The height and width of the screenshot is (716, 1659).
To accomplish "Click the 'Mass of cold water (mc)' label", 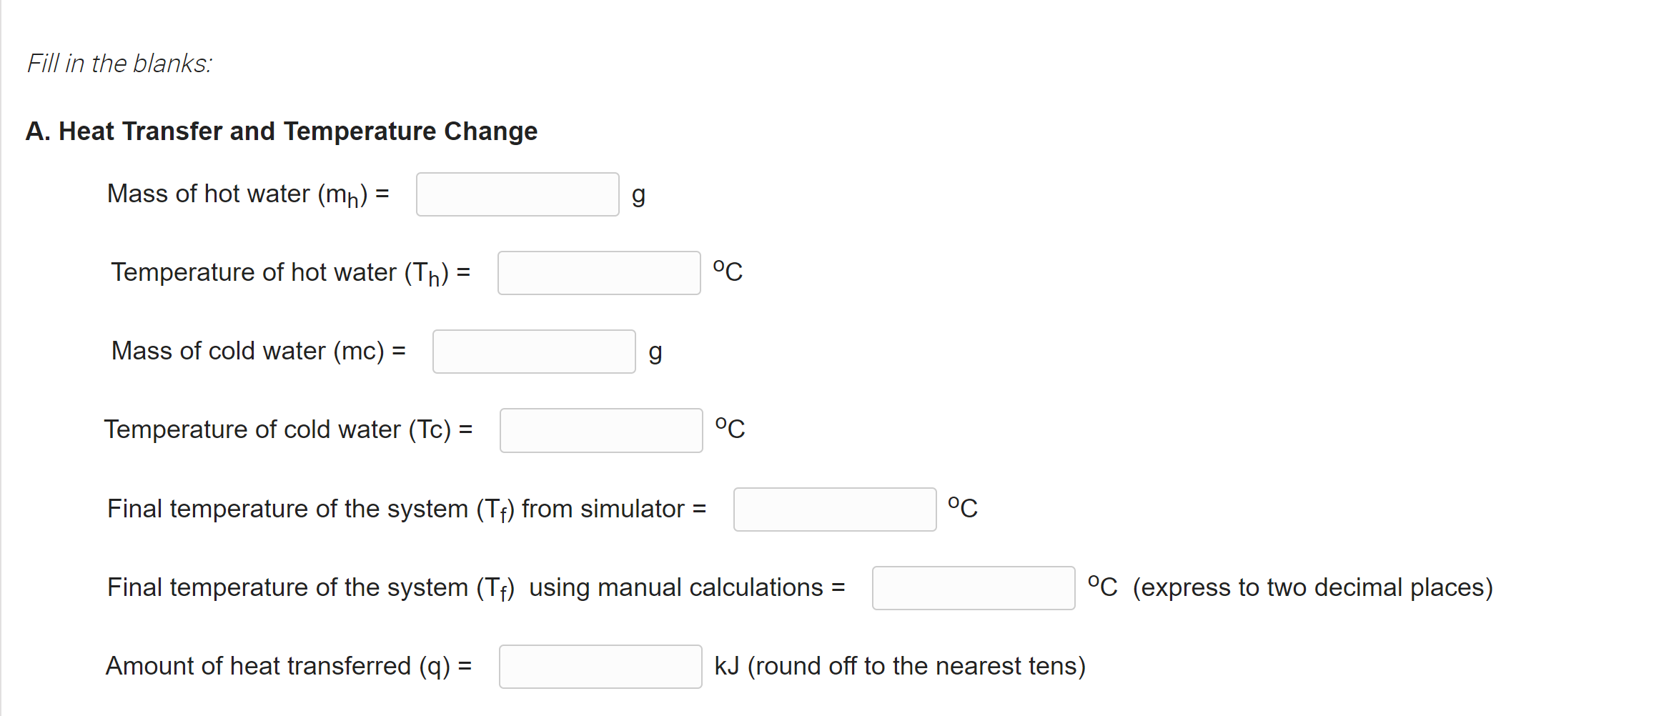I will point(257,352).
